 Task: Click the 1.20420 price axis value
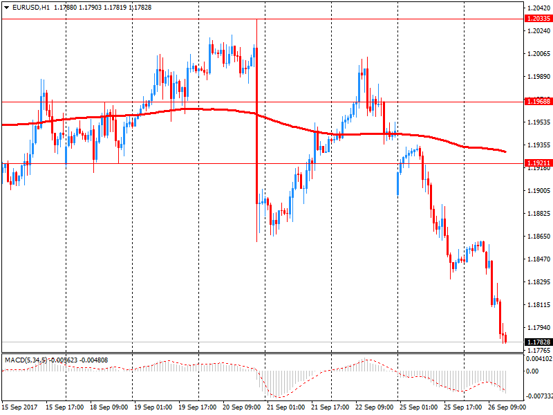click(x=539, y=8)
